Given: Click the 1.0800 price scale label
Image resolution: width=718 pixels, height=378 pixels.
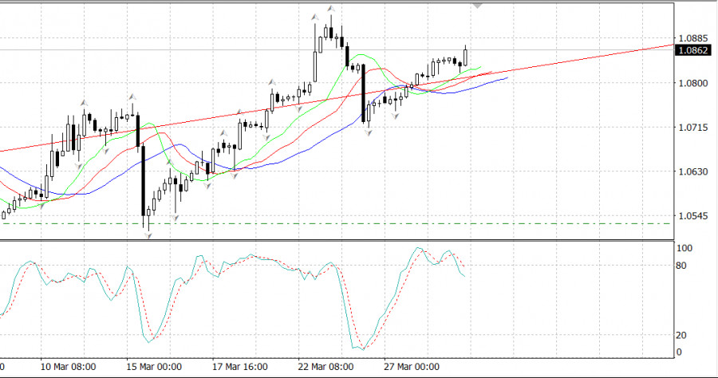Looking at the screenshot, I should [x=693, y=83].
